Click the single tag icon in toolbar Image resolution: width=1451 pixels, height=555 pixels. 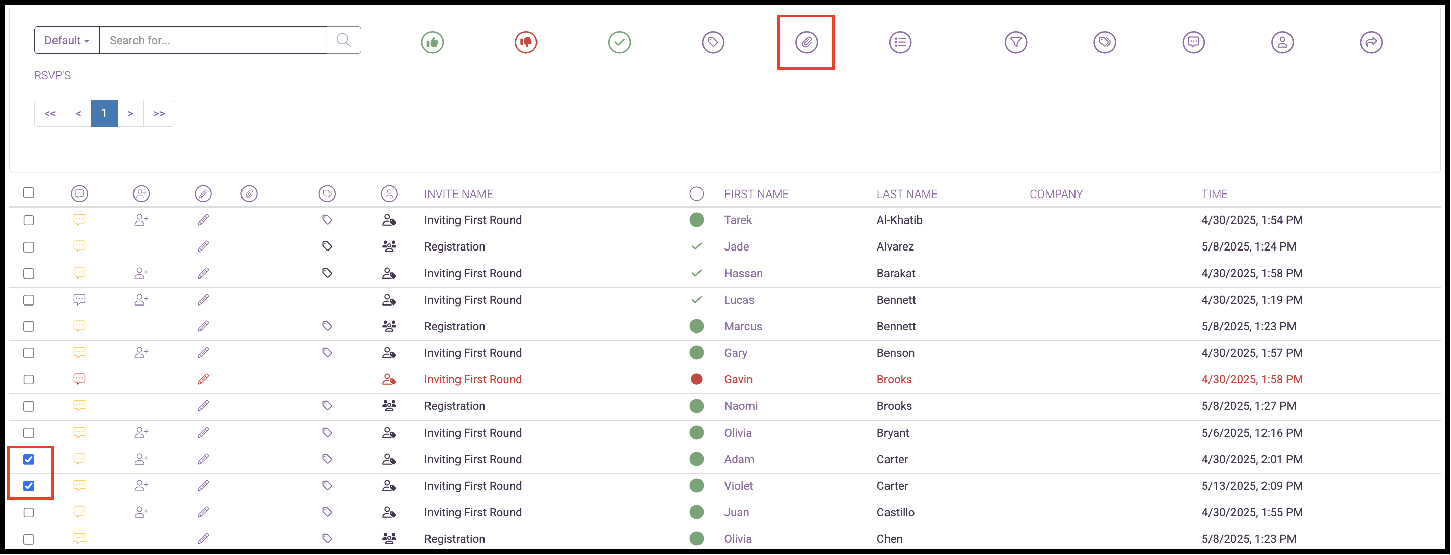tap(713, 42)
